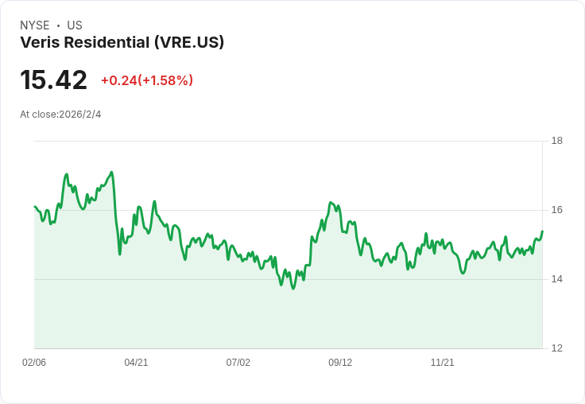Click the 14 price axis label
The height and width of the screenshot is (404, 585).
click(557, 279)
